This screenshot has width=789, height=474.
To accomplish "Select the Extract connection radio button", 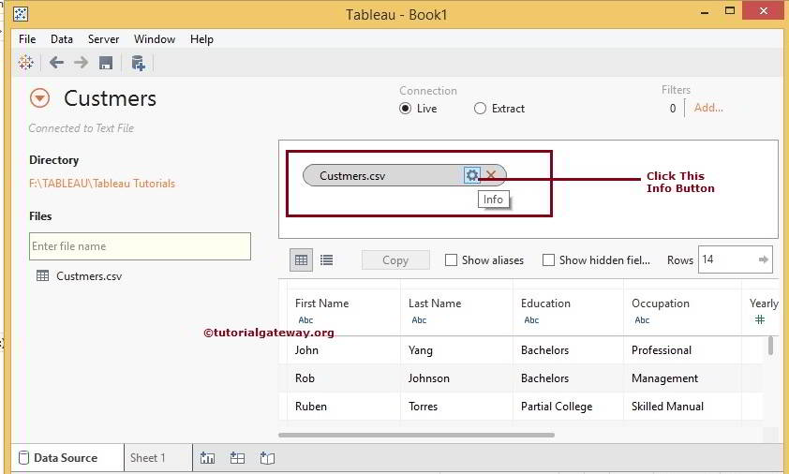I will pyautogui.click(x=480, y=108).
